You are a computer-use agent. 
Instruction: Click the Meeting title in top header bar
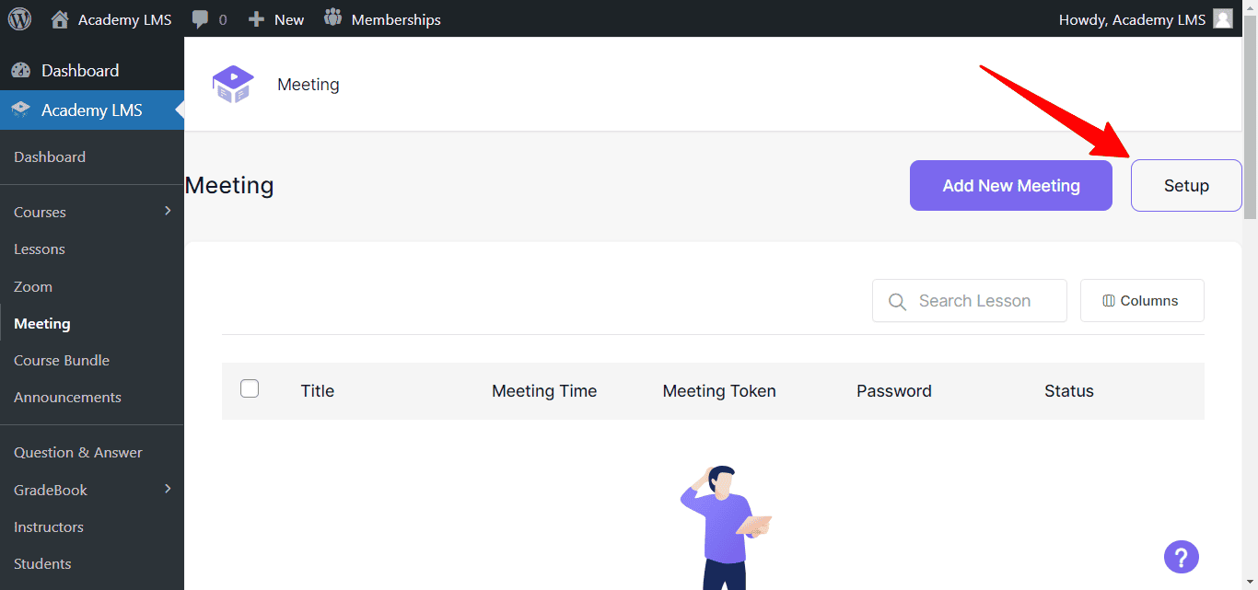tap(309, 85)
